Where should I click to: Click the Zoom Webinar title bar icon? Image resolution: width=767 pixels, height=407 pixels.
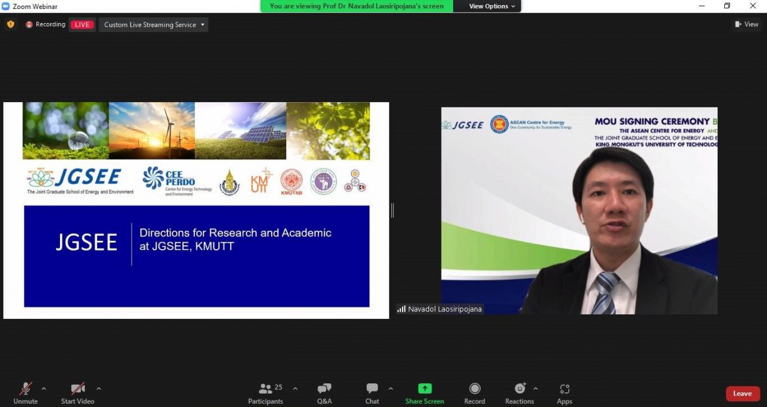coord(6,6)
